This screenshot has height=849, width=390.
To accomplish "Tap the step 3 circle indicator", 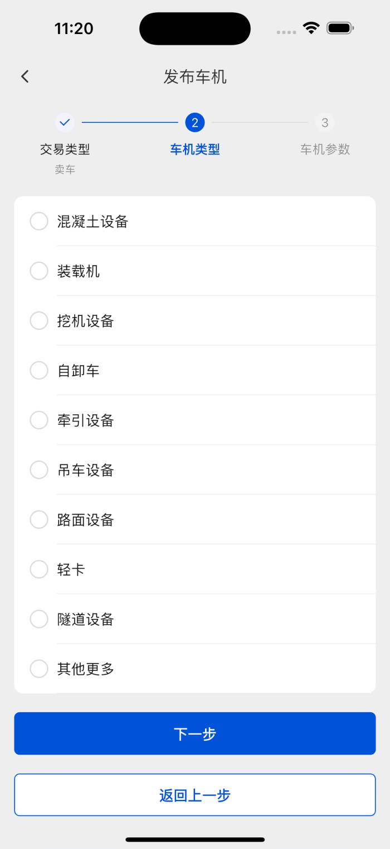I will [x=325, y=122].
